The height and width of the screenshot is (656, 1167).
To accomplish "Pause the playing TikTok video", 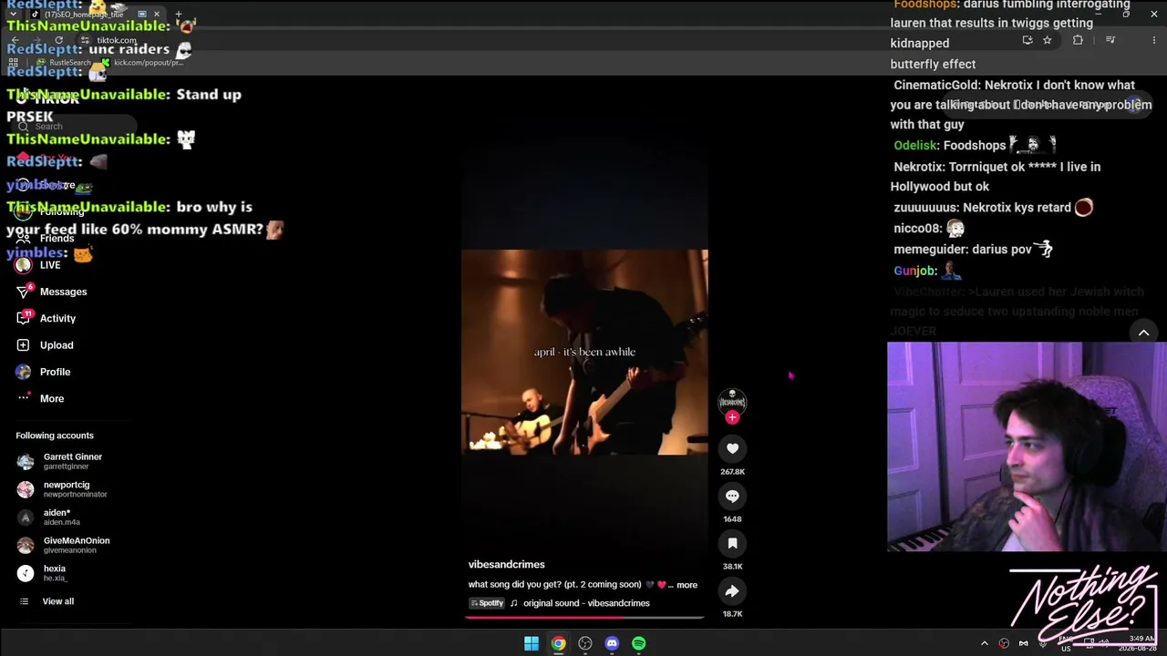I will tap(584, 352).
